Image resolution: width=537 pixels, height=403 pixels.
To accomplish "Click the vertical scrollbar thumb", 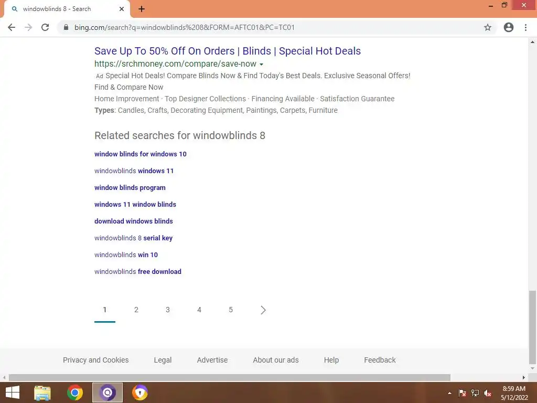I will point(532,327).
